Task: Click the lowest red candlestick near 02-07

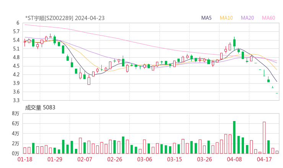Action: [89, 81]
